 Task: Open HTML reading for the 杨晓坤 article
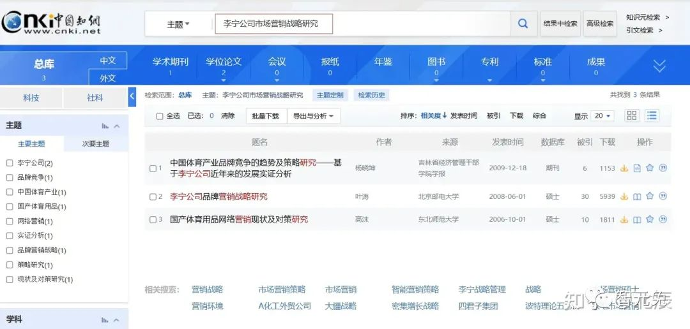coord(637,168)
